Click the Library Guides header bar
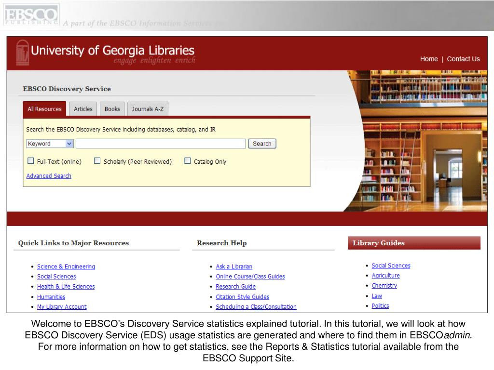 pyautogui.click(x=414, y=243)
